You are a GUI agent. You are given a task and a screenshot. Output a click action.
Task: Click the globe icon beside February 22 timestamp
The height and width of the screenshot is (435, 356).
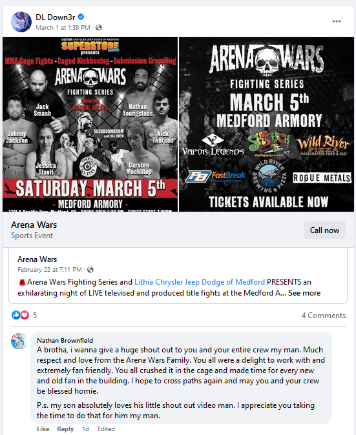coord(90,270)
